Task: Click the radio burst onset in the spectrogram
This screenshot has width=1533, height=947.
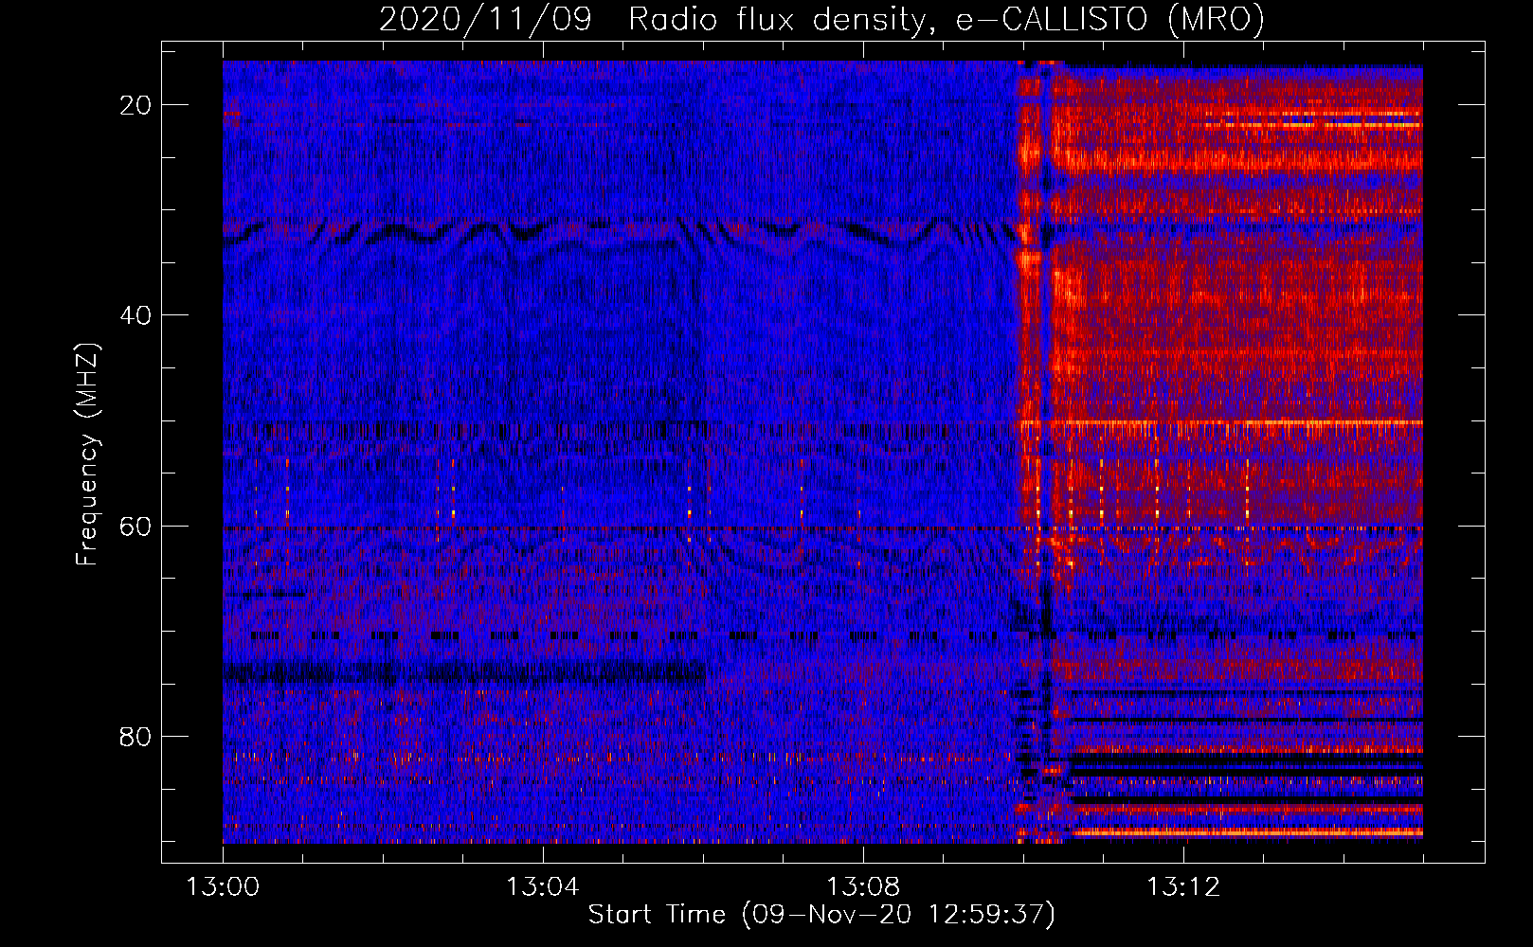Action: (1028, 452)
